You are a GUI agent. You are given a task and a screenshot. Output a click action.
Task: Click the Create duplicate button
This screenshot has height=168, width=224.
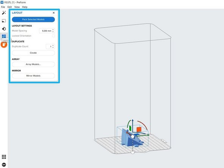coord(33,53)
